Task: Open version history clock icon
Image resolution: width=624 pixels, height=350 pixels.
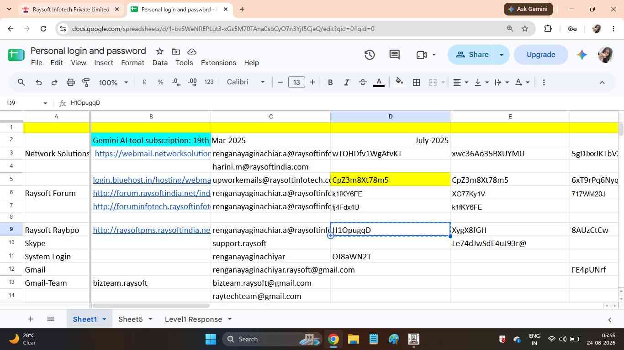Action: point(370,55)
